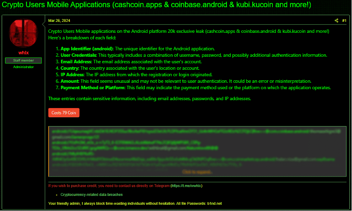Image resolution: width=352 pixels, height=211 pixels.
Task: Open whlx user avatar
Action: [23, 33]
